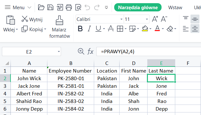Image resolution: width=201 pixels, height=115 pixels.
Task: Click the Borders grid icon
Action: point(120,29)
